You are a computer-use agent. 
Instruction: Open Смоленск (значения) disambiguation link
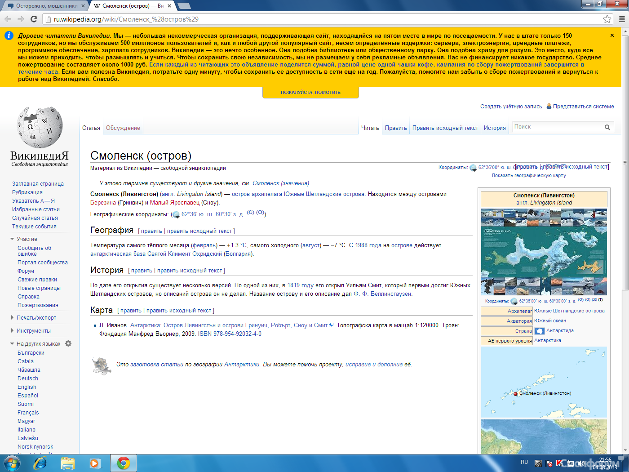click(281, 183)
